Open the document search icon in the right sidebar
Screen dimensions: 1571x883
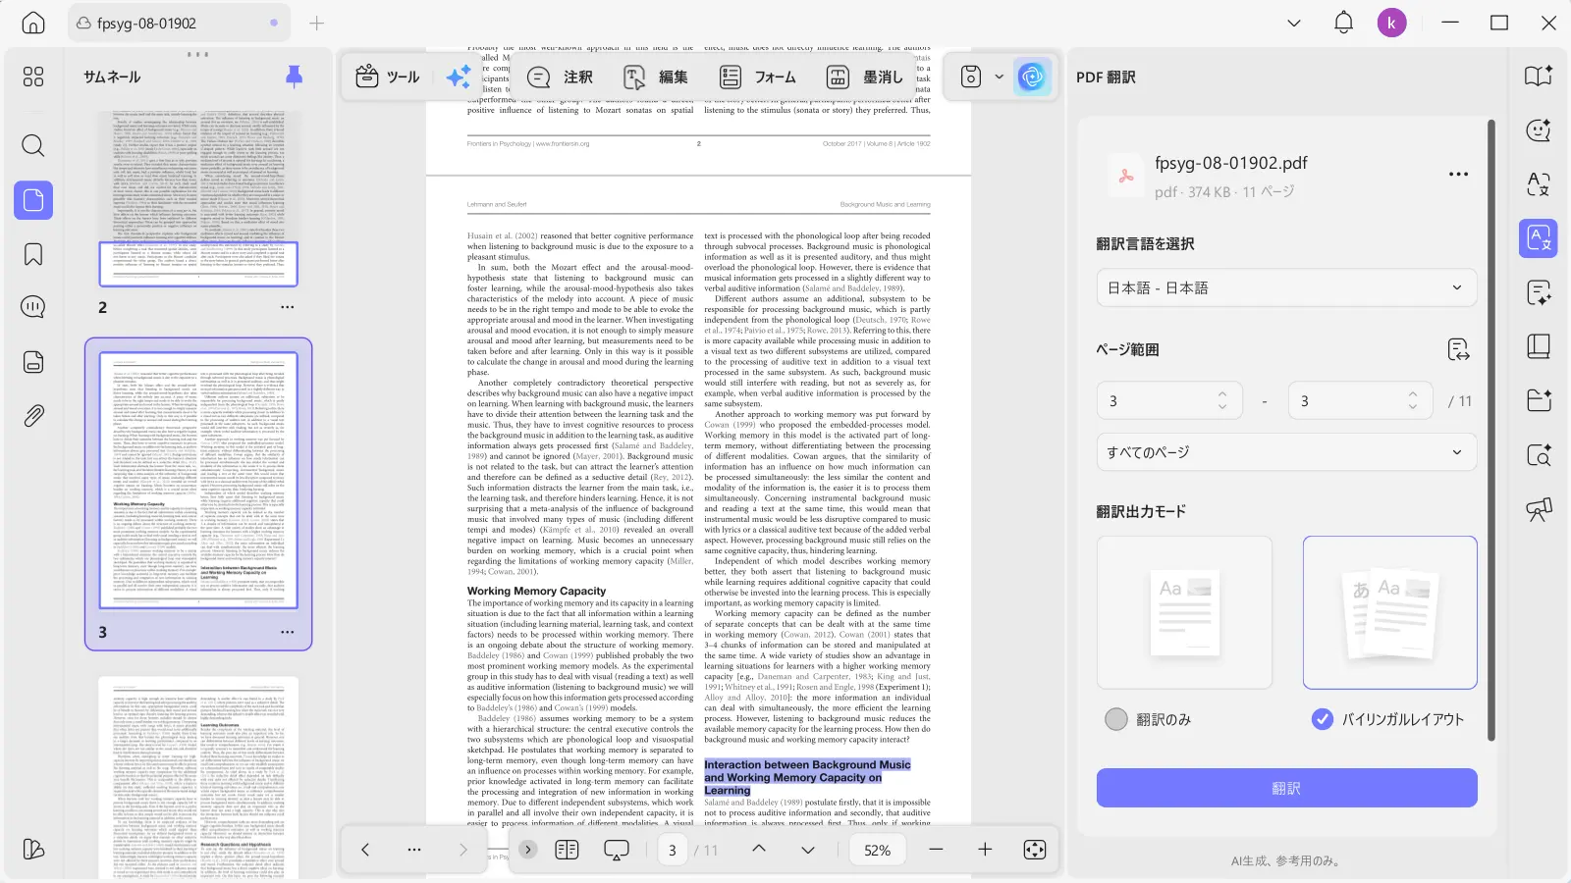click(1539, 454)
